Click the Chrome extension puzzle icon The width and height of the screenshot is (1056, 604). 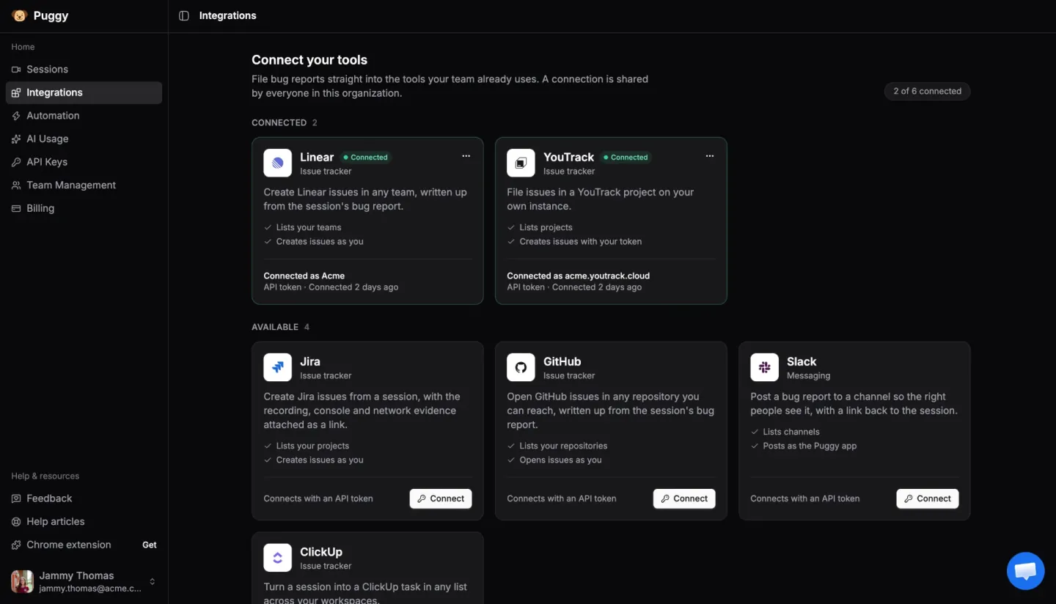pyautogui.click(x=16, y=545)
